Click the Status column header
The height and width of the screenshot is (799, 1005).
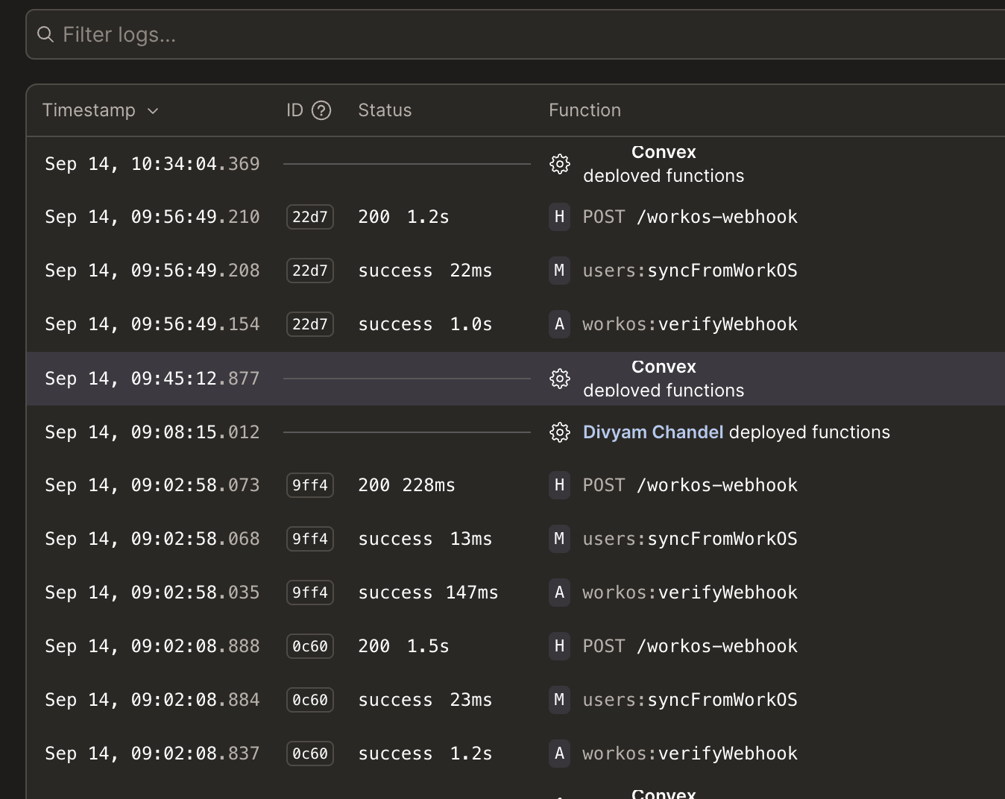point(385,110)
